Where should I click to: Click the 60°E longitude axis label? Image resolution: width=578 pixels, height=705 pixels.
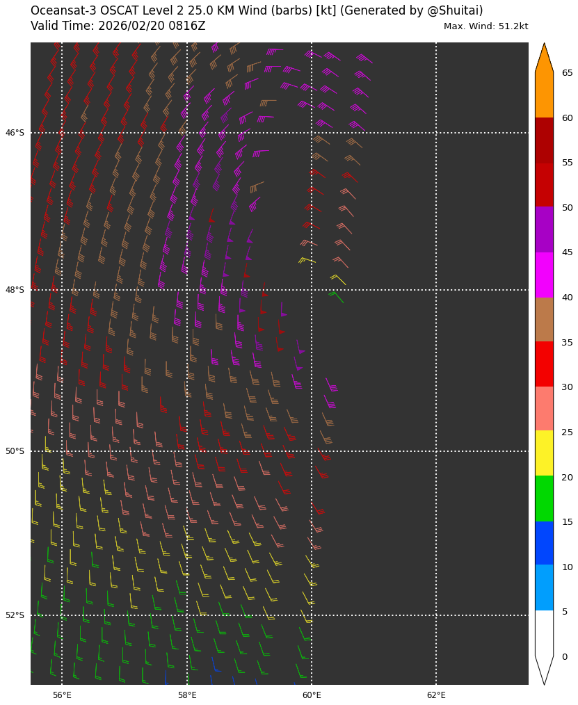(x=312, y=695)
